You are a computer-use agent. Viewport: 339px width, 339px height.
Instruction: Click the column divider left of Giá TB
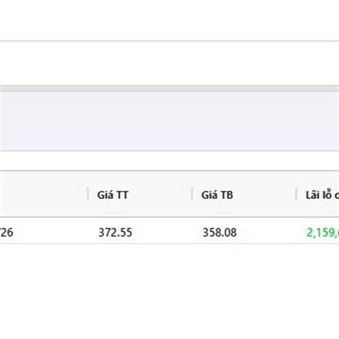coord(192,194)
